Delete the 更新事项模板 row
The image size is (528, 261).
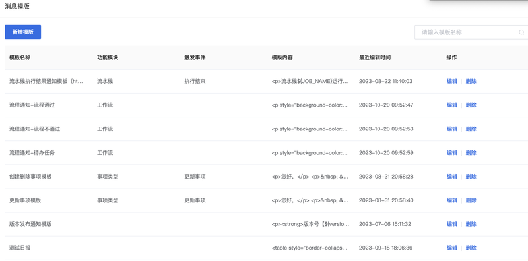tap(471, 200)
